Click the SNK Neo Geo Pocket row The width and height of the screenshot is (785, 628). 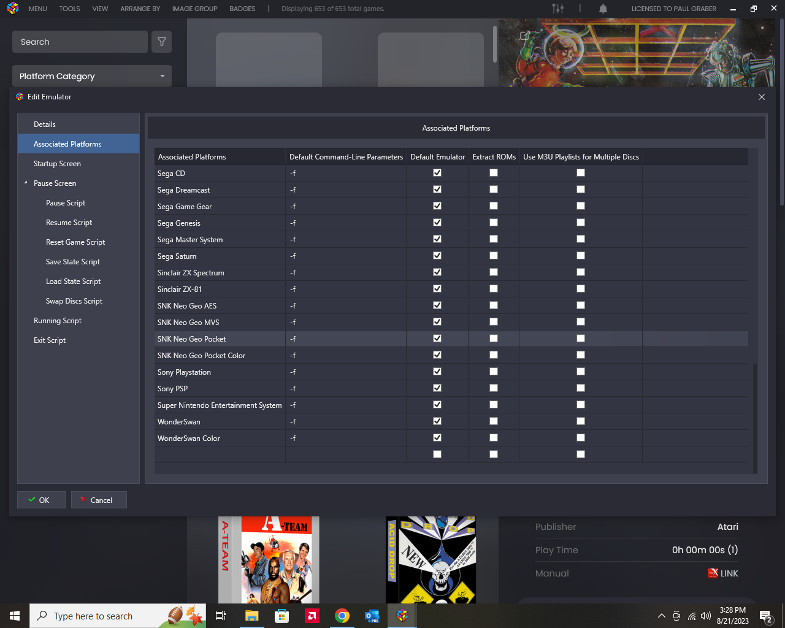pos(451,339)
